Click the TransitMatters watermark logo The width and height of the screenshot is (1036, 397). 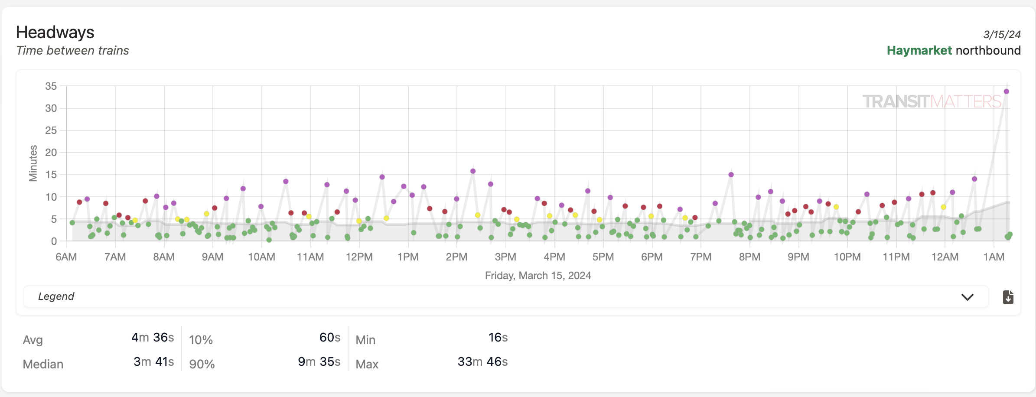click(x=932, y=101)
